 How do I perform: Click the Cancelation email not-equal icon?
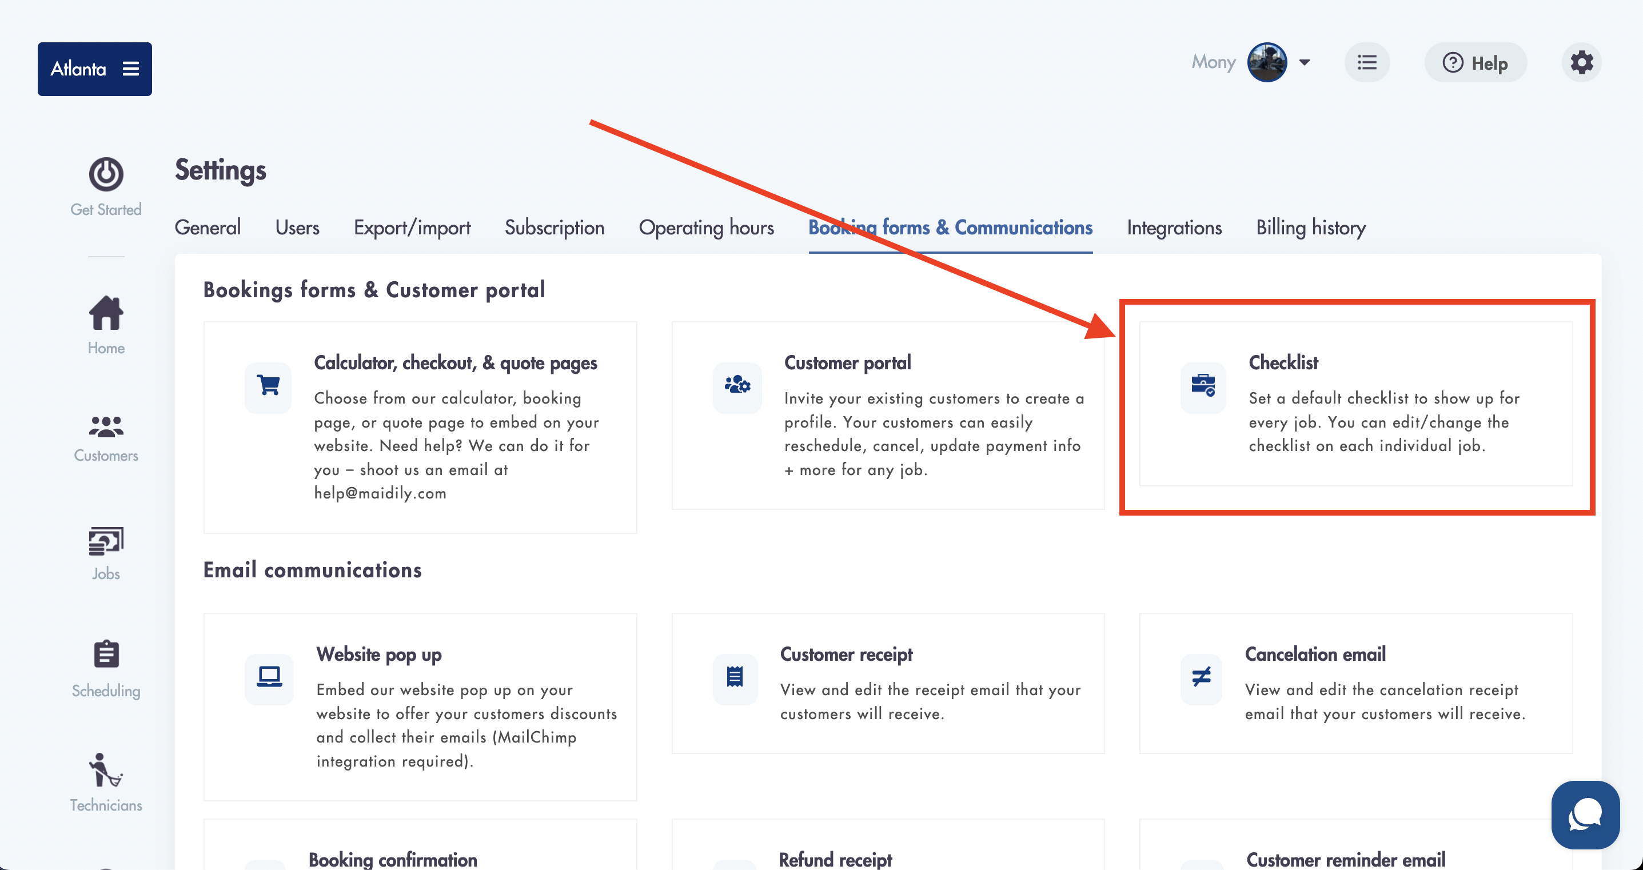[x=1201, y=677]
